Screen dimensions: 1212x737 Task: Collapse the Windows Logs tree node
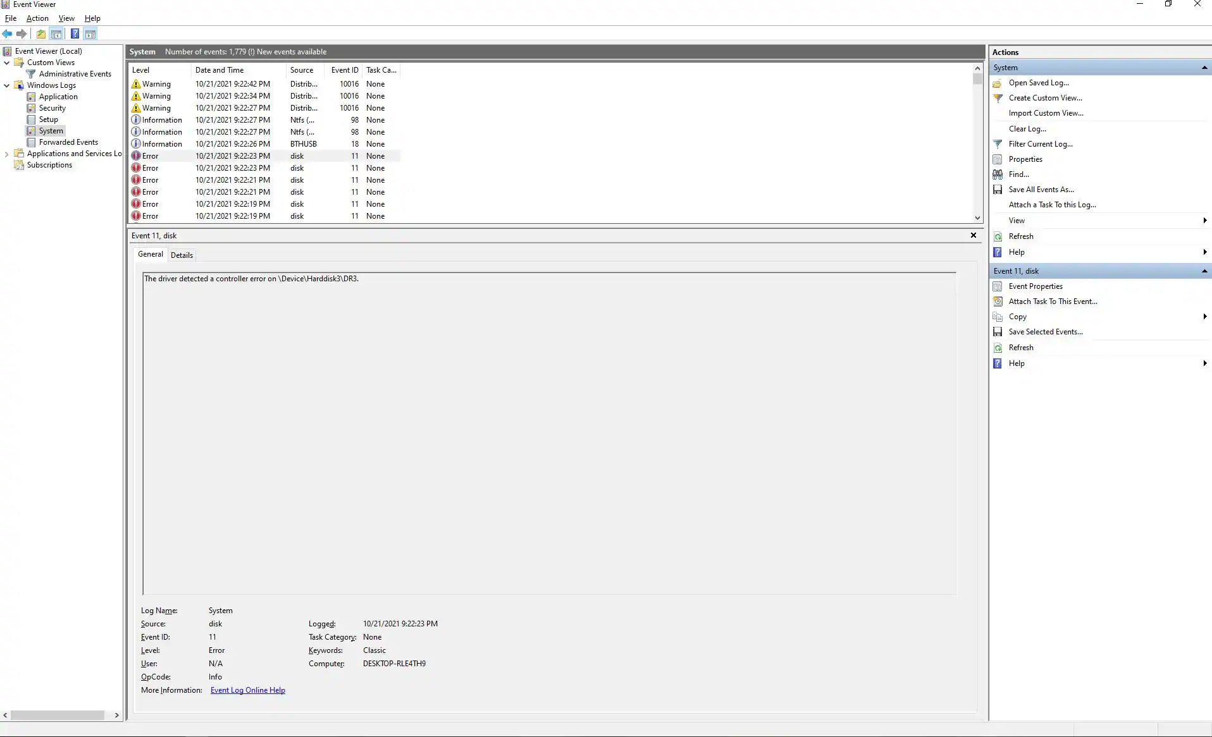(x=7, y=85)
